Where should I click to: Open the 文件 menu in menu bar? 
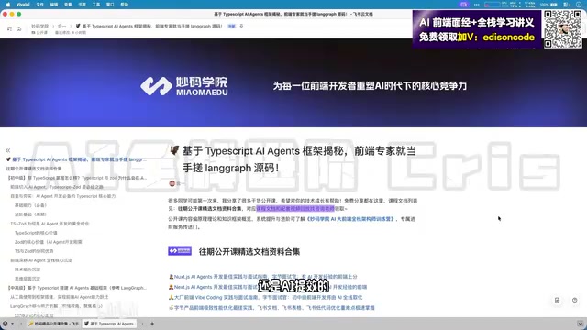click(x=40, y=5)
